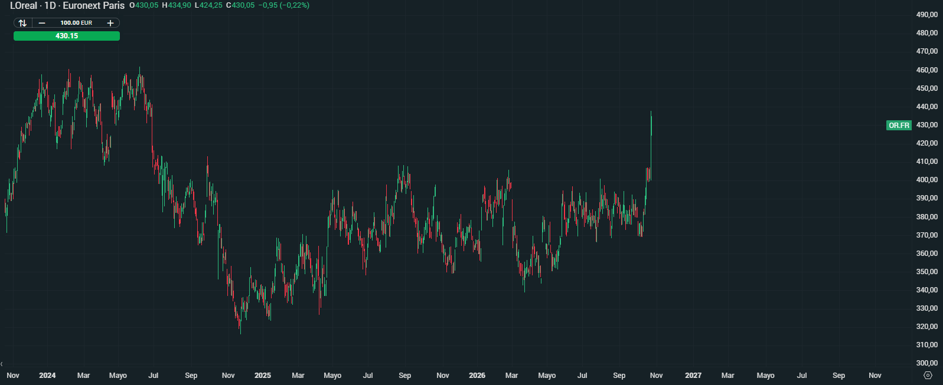Viewport: 943px width, 385px height.
Task: Open chart settings hexagon icon by time axis
Action: (928, 376)
